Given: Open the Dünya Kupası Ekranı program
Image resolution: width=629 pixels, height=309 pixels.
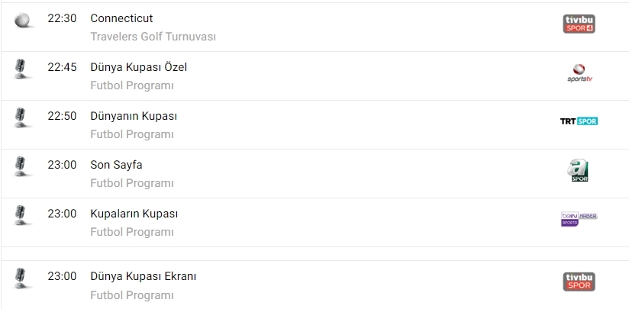Looking at the screenshot, I should coord(143,276).
